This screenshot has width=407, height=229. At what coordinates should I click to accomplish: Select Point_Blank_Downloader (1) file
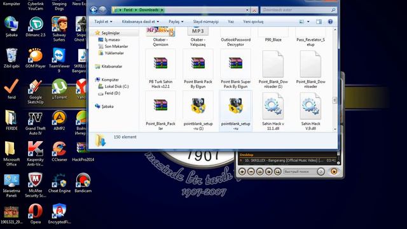tap(273, 69)
